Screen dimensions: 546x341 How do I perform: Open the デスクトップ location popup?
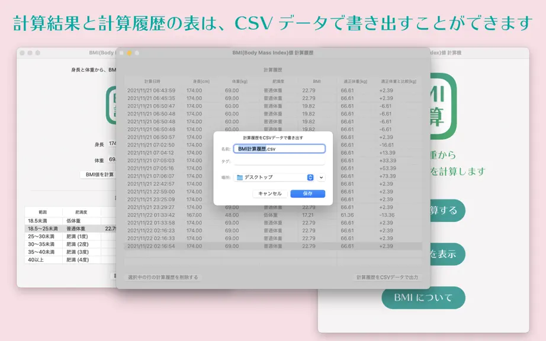274,178
